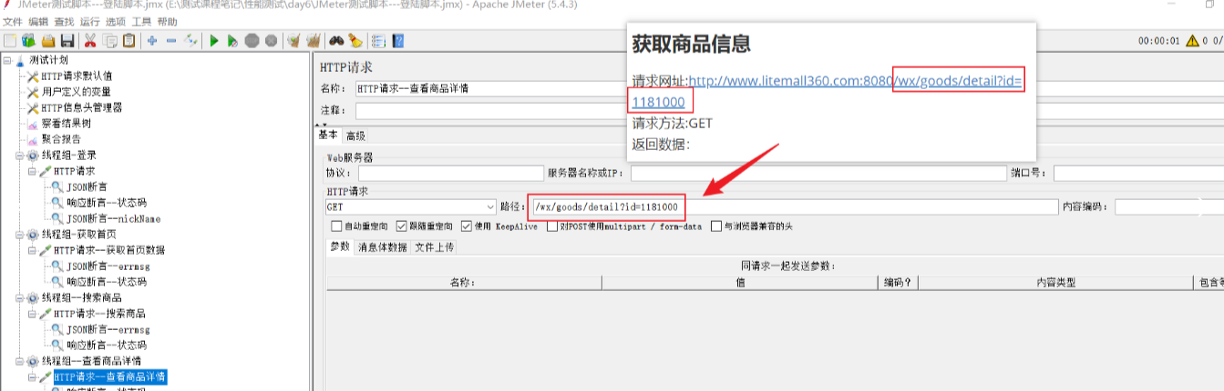Open 察看结果树 listener
1224x391 pixels.
point(67,124)
